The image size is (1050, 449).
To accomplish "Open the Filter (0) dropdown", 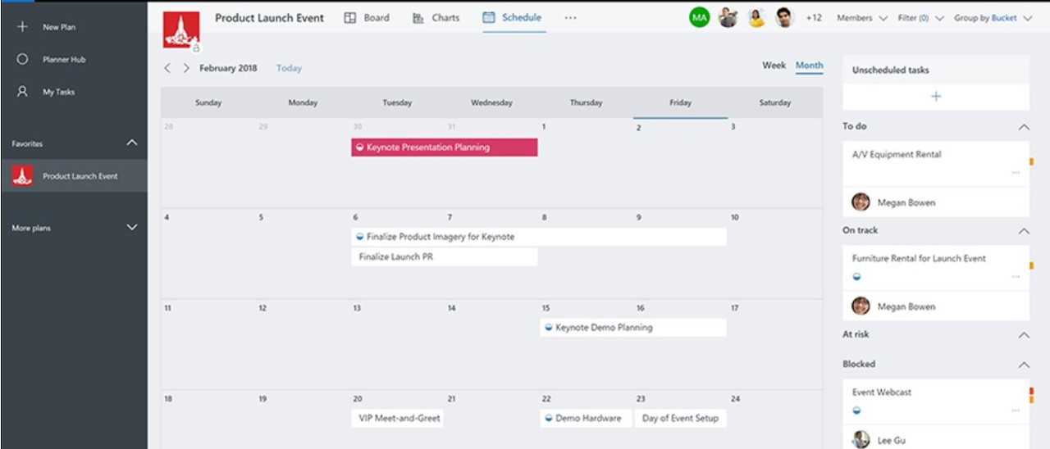I will pyautogui.click(x=921, y=18).
